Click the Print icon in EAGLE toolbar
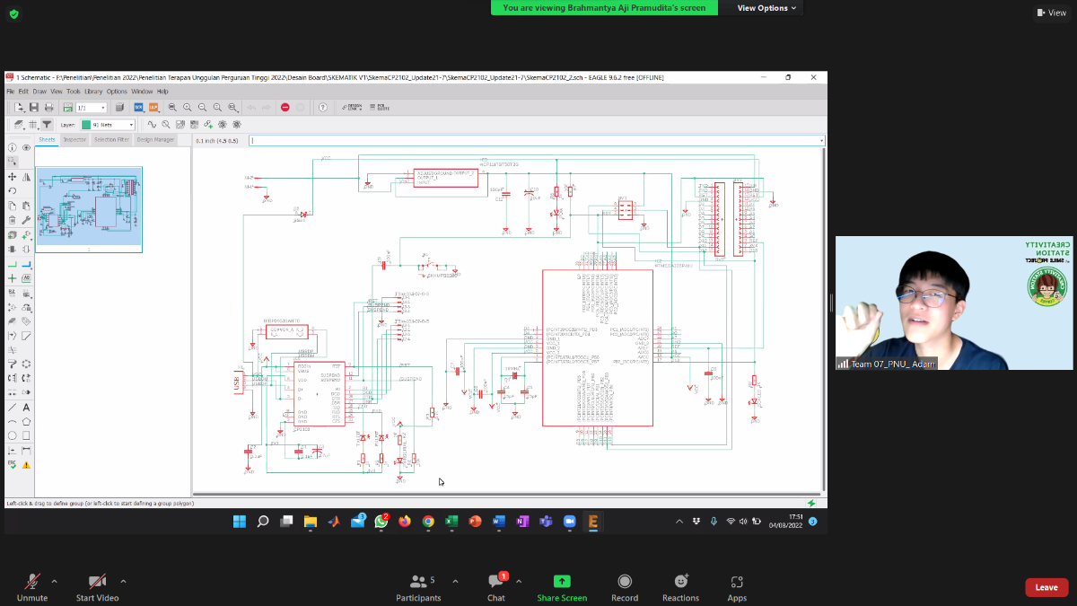The width and height of the screenshot is (1077, 606). pos(48,108)
